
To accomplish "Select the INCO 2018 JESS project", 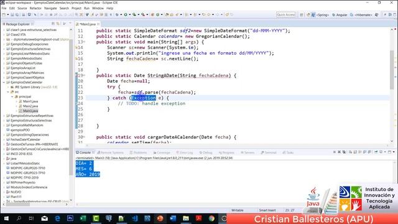I will click(x=21, y=154).
